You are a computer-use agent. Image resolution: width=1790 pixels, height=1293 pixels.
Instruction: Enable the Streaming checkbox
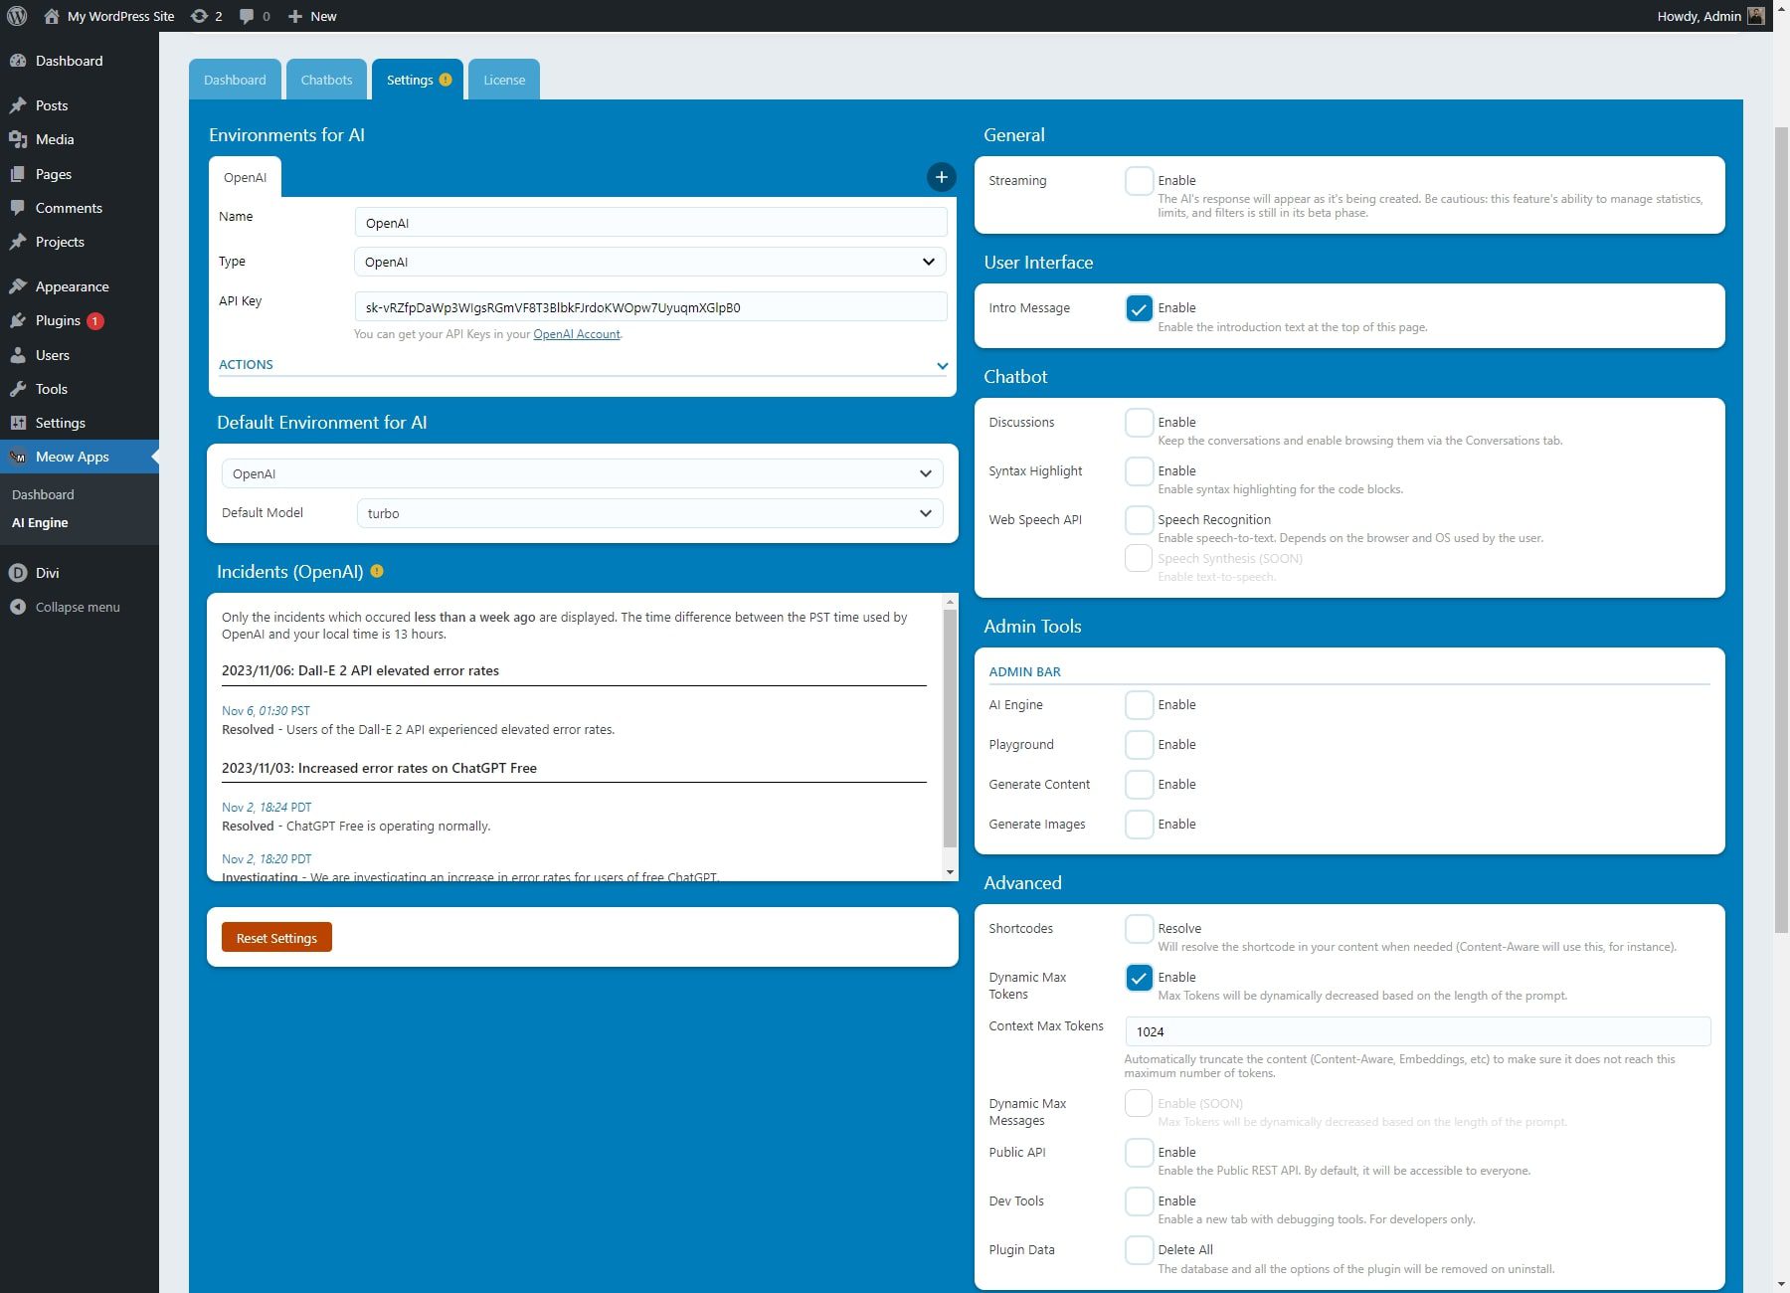1139,181
